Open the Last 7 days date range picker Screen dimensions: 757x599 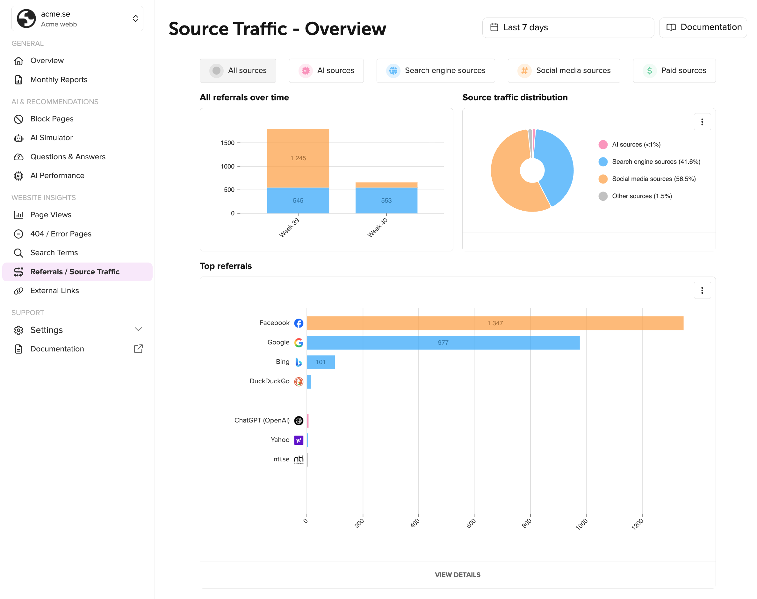pos(568,27)
